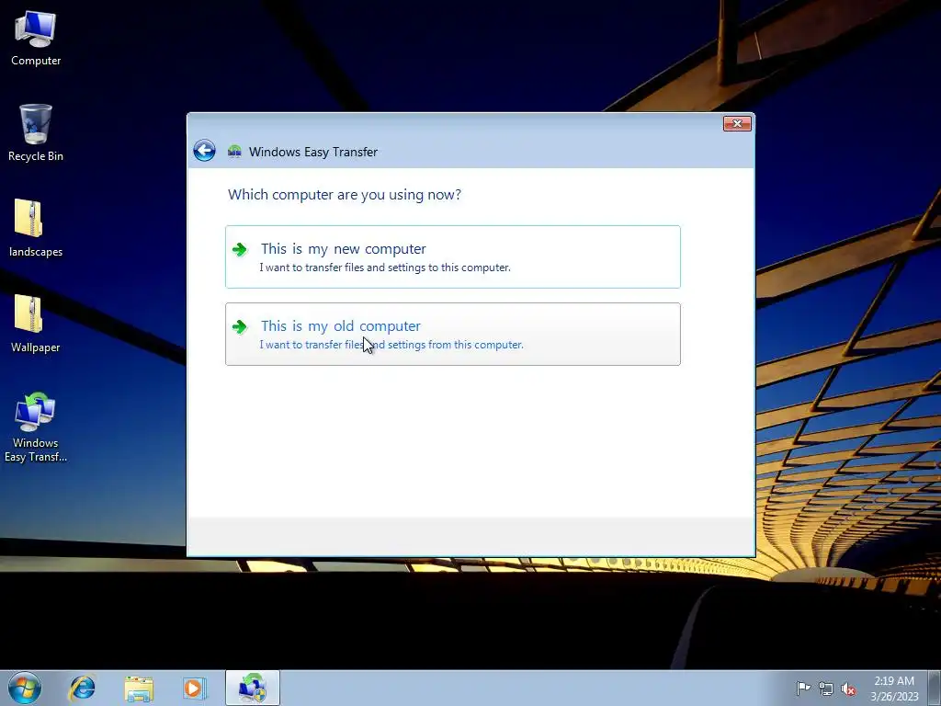Open Windows Explorer from the taskbar
The width and height of the screenshot is (941, 706).
[139, 688]
